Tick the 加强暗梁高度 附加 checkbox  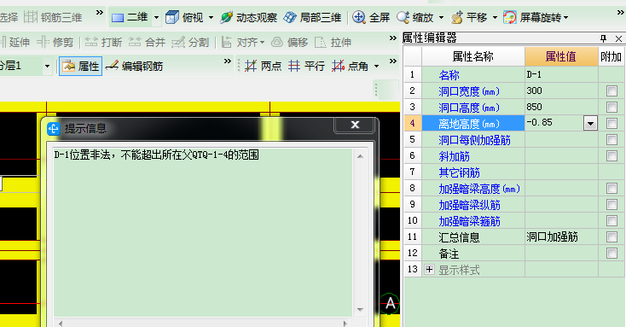tap(612, 189)
